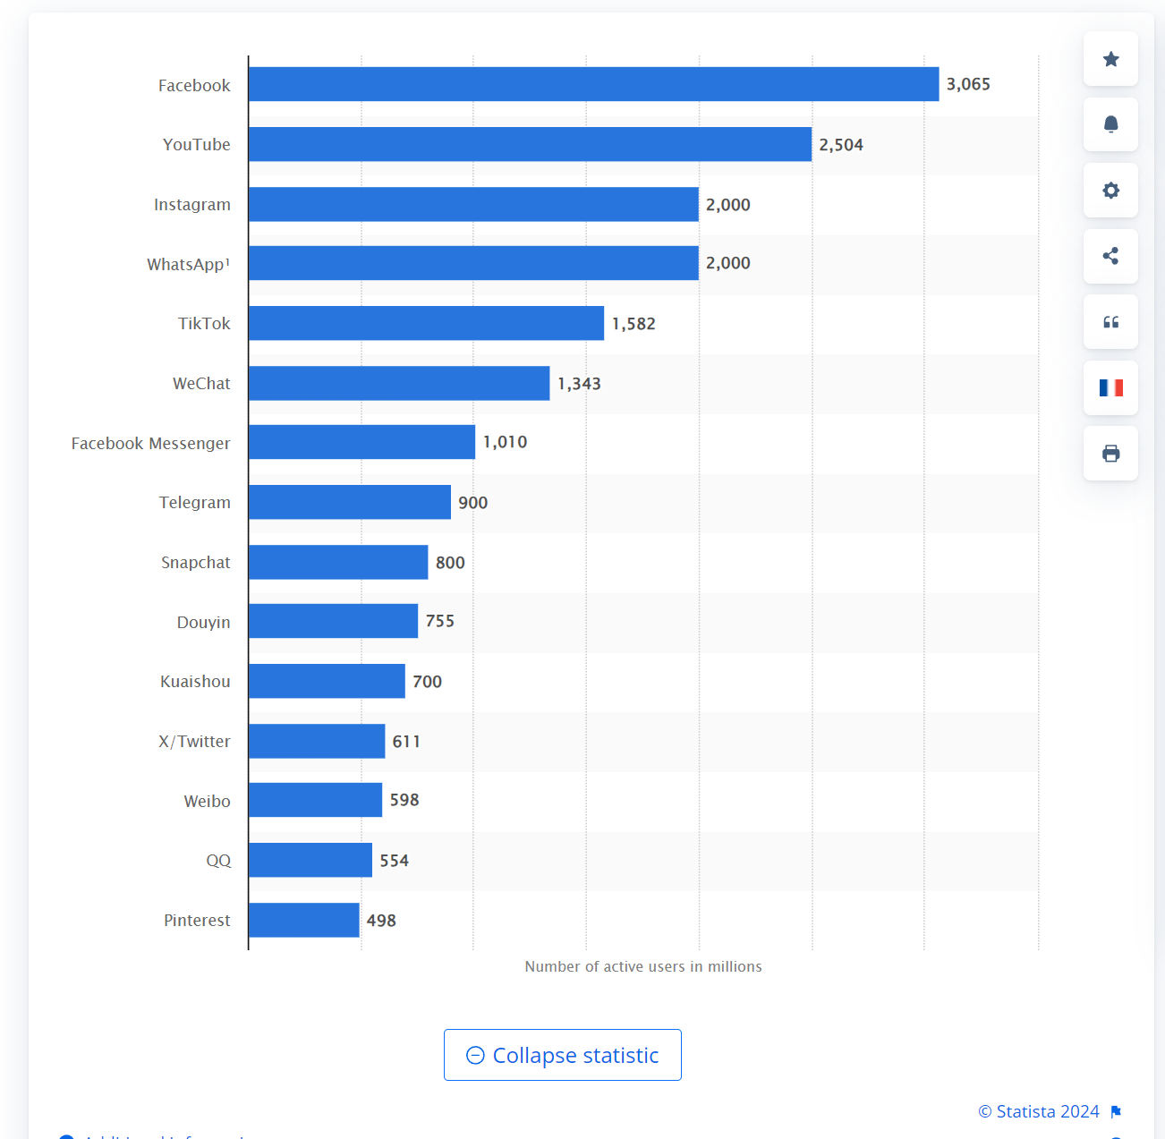Click the star favorite icon
The image size is (1165, 1139).
pos(1110,59)
